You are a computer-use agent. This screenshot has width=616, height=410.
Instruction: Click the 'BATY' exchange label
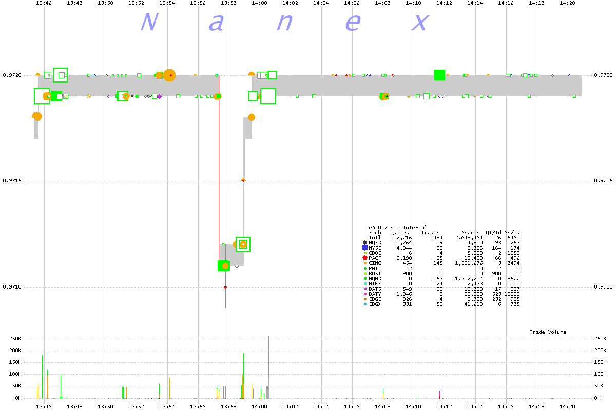(x=375, y=294)
